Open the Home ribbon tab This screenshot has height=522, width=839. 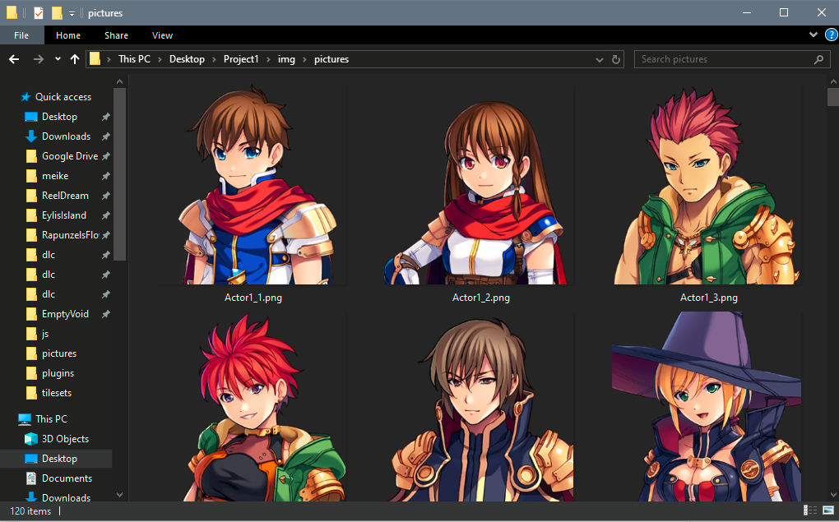(68, 35)
